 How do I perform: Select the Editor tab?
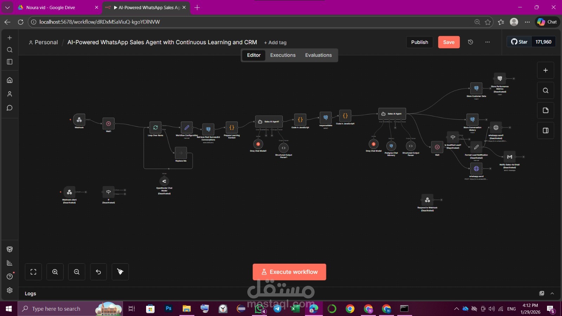pyautogui.click(x=254, y=55)
